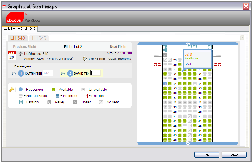The width and height of the screenshot is (252, 162).
Task: Confirm seats with the OK button
Action: pyautogui.click(x=207, y=155)
